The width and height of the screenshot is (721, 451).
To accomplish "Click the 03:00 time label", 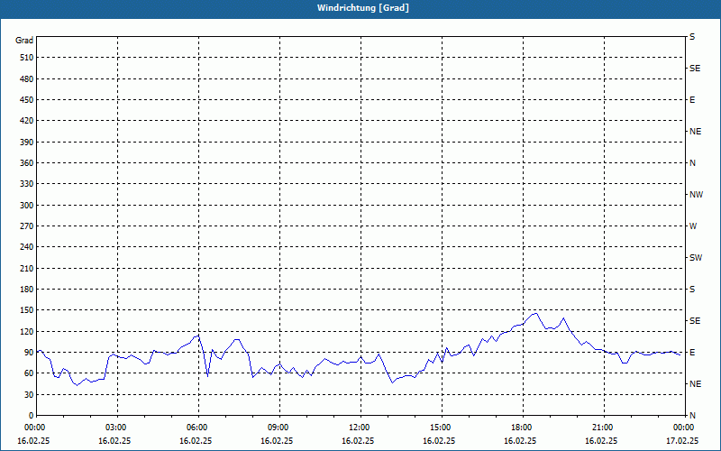I will coord(115,427).
